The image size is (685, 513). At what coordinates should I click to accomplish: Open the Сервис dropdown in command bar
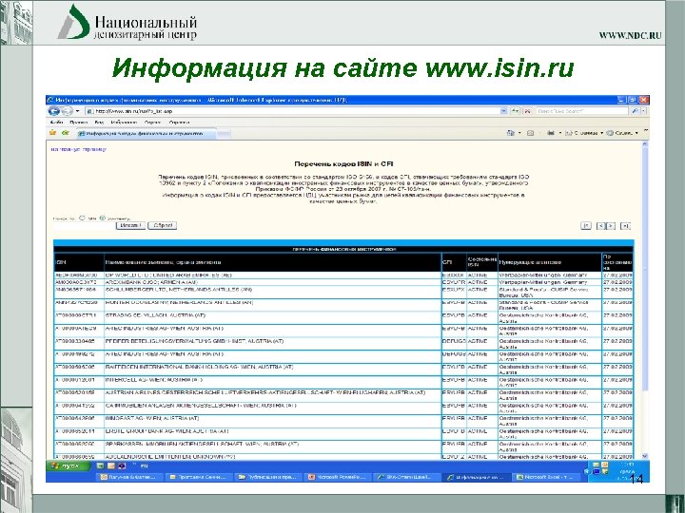point(622,133)
